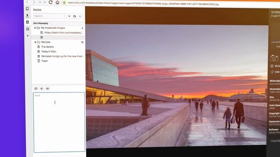Click the sunset photo of Oslo Opera
Image resolution: width=280 pixels, height=157 pixels.
[x=177, y=86]
